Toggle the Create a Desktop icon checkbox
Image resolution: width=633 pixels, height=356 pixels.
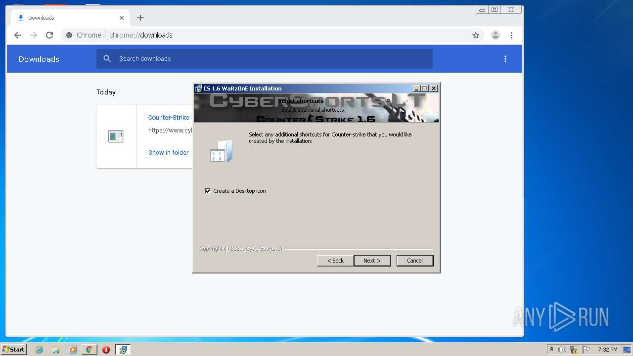(208, 191)
